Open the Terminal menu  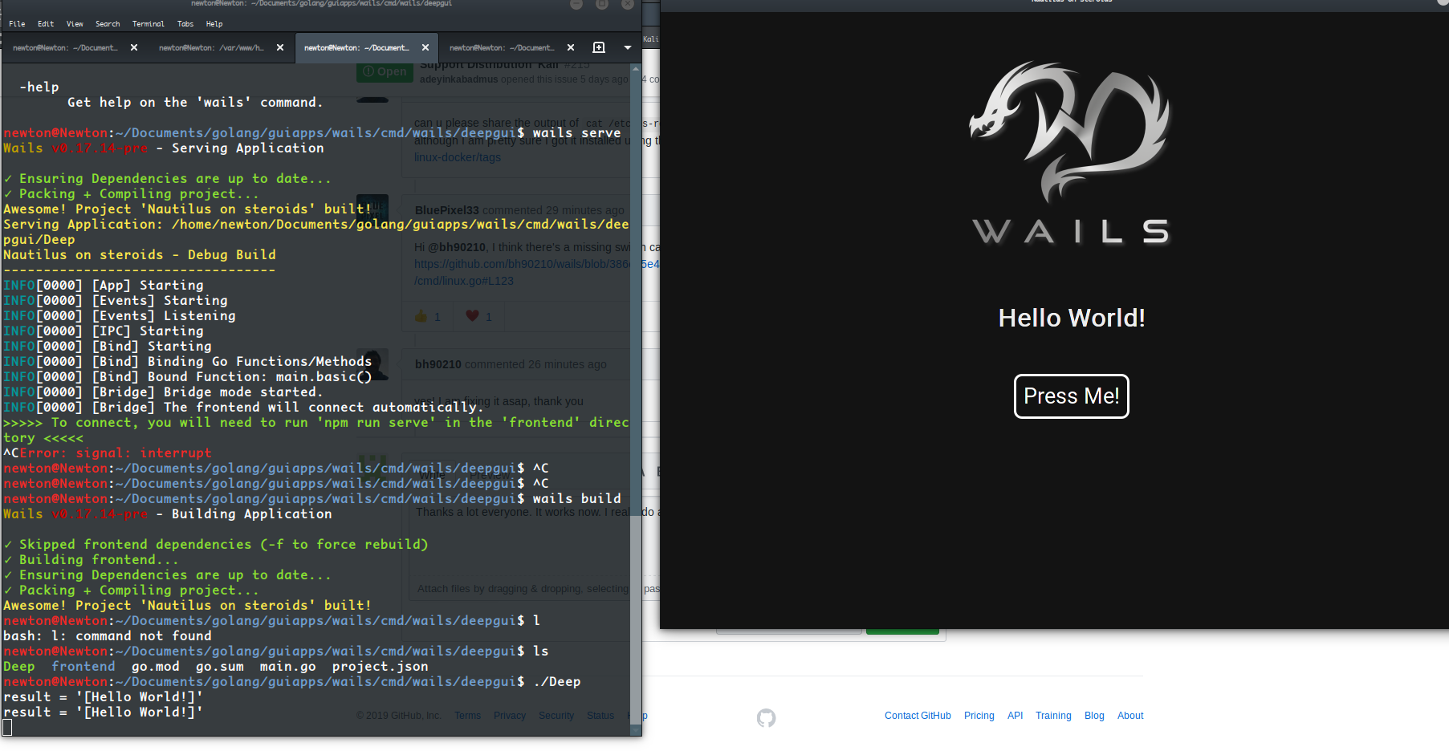(x=148, y=23)
